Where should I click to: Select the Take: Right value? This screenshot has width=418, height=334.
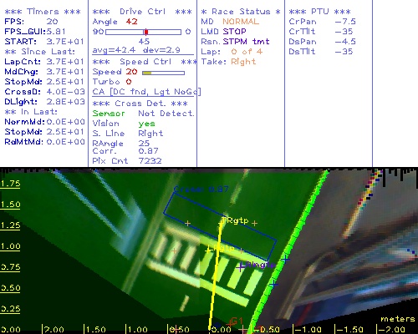(243, 62)
